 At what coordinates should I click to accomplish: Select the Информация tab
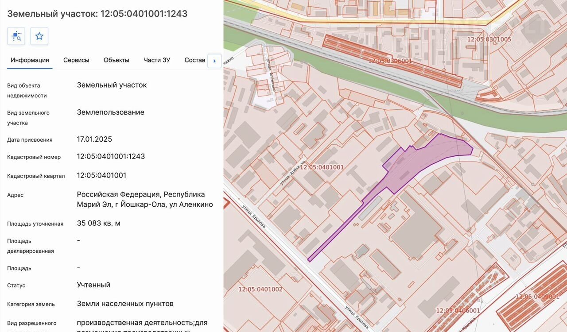pos(30,60)
